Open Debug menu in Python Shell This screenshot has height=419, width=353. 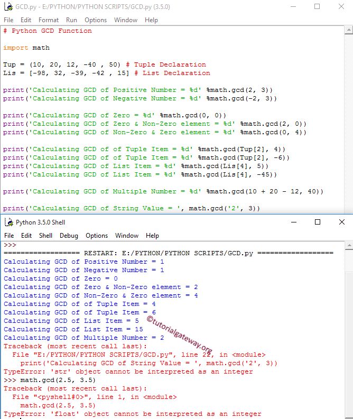[x=69, y=236]
